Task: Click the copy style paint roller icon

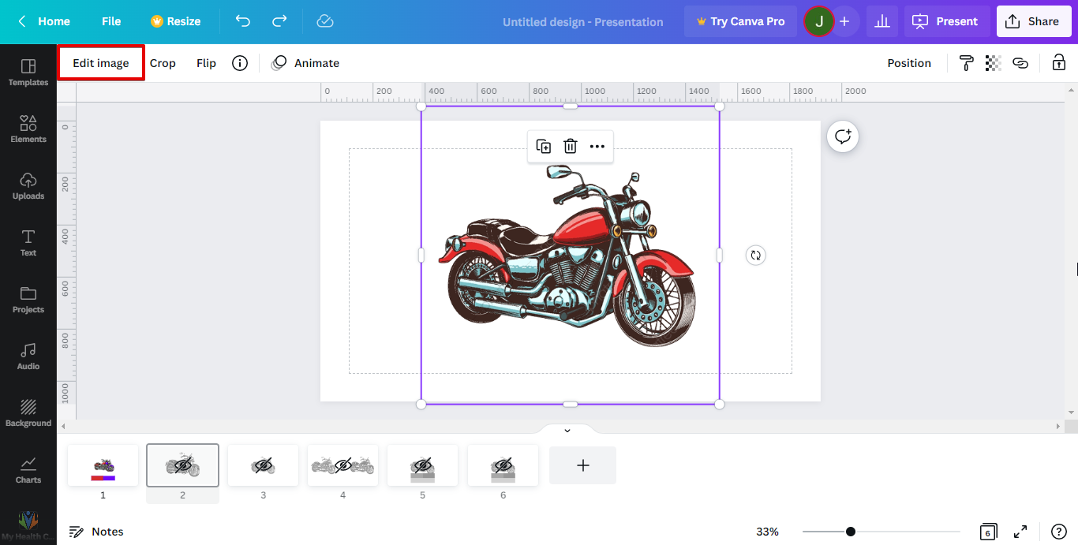Action: click(x=966, y=63)
